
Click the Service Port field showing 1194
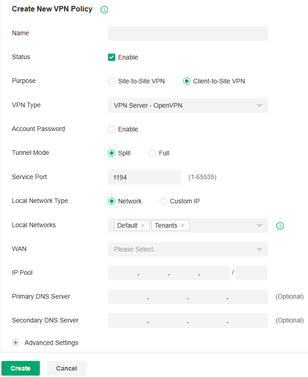pyautogui.click(x=144, y=177)
